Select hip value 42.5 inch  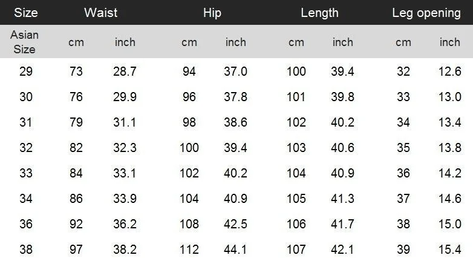click(235, 223)
